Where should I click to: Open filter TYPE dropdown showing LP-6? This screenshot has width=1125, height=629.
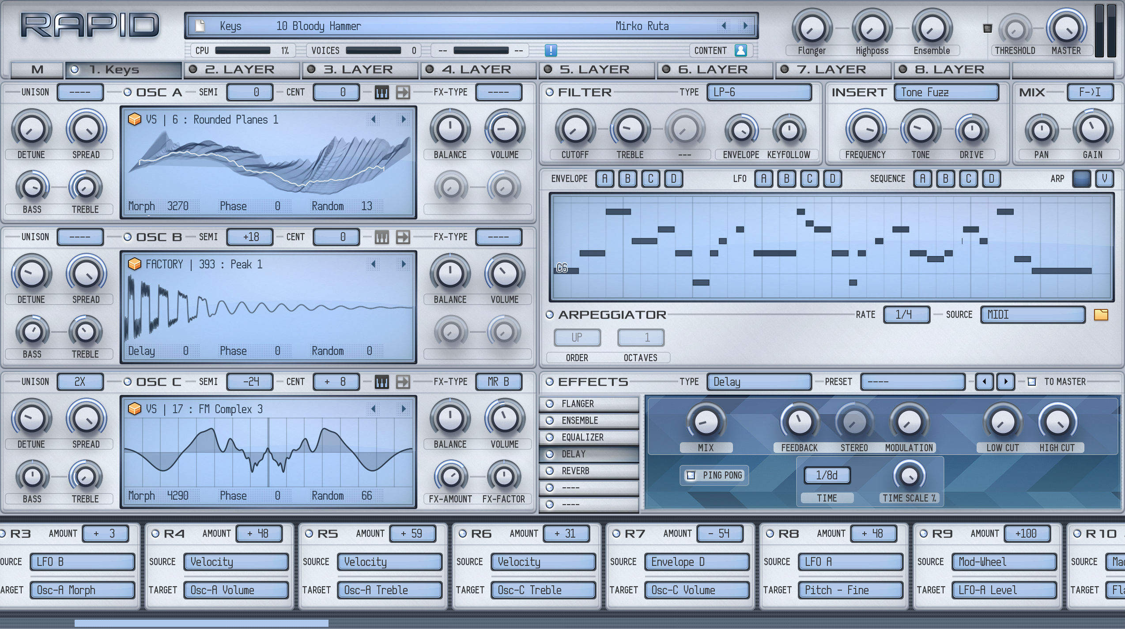point(759,92)
